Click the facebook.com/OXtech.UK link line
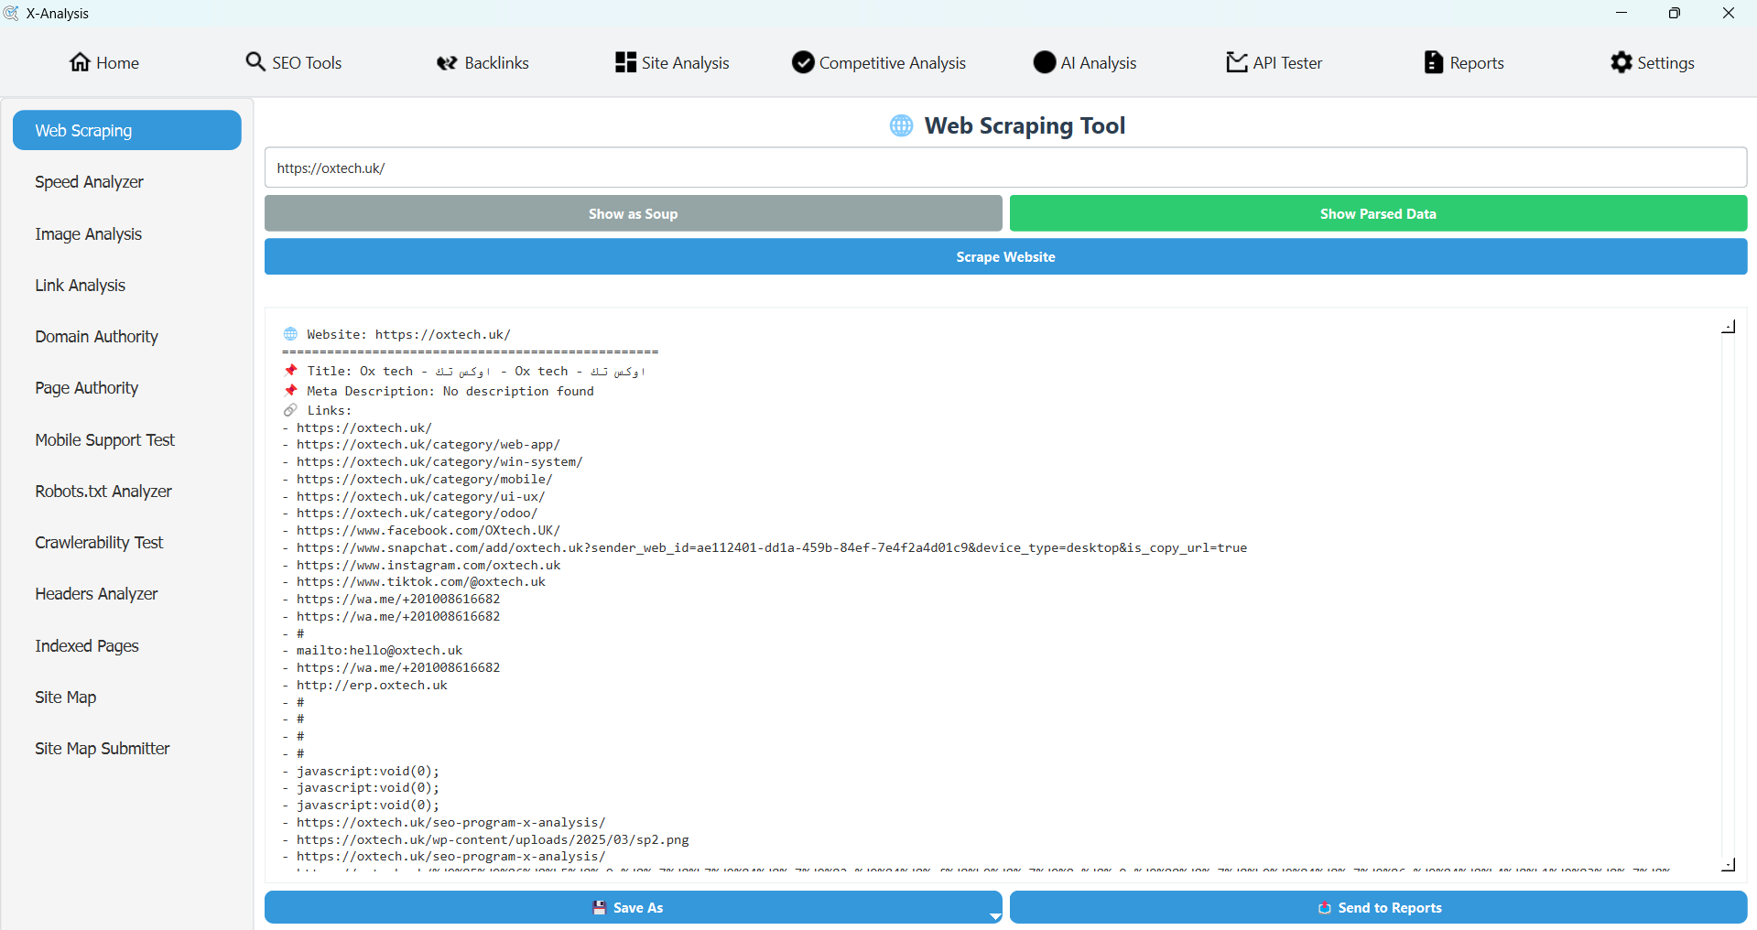Viewport: 1757px width, 930px height. pos(428,530)
